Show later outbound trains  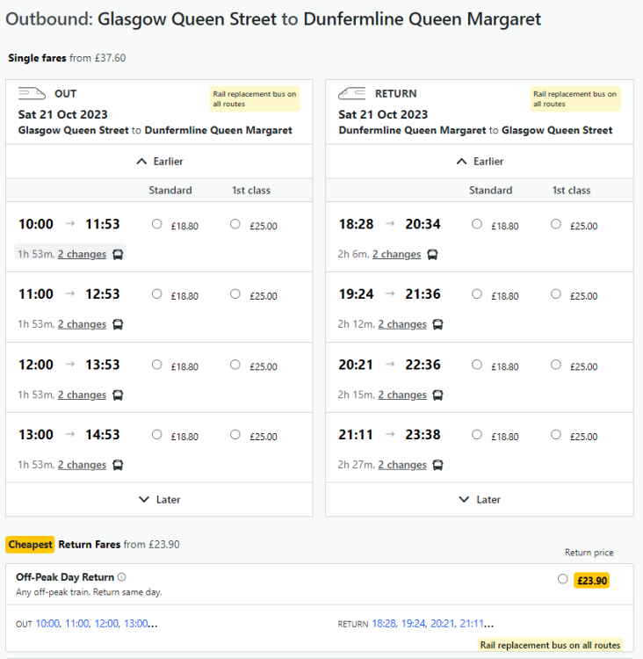pyautogui.click(x=159, y=499)
